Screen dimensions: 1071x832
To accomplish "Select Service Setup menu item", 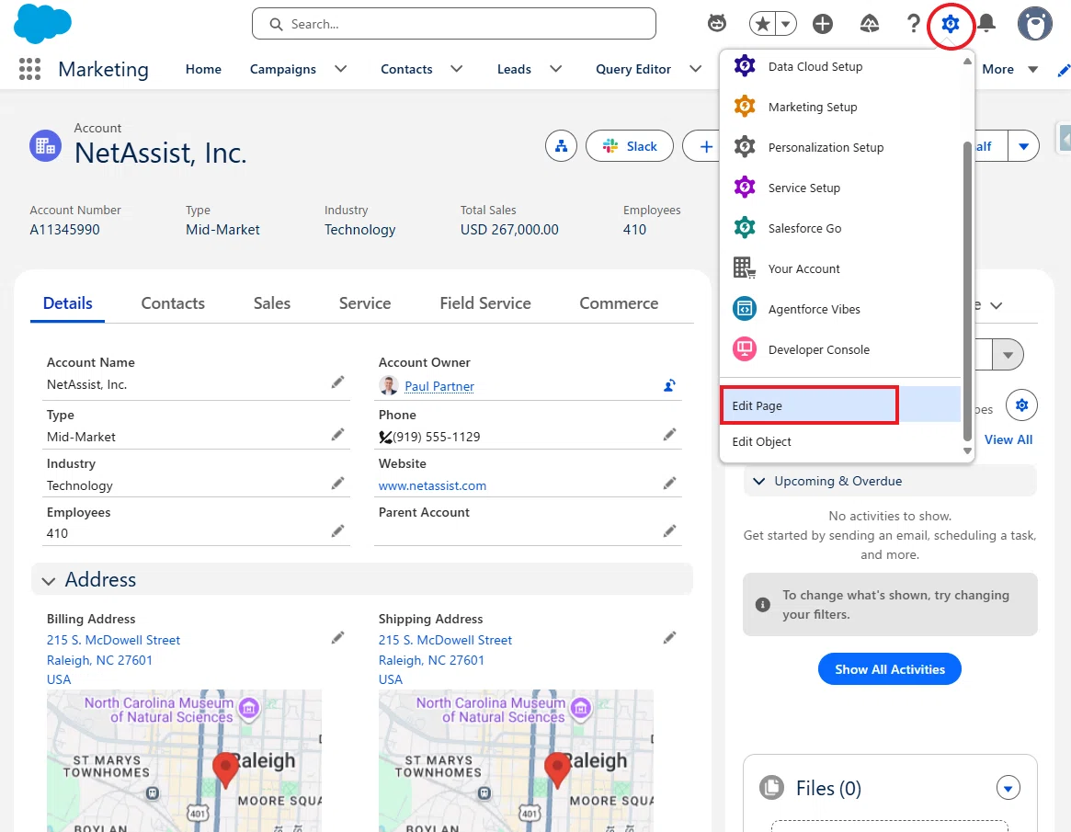I will 841,188.
